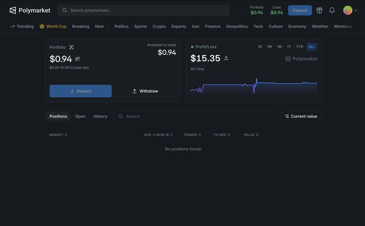Expand the account dropdown chevron
The height and width of the screenshot is (226, 365).
[356, 11]
